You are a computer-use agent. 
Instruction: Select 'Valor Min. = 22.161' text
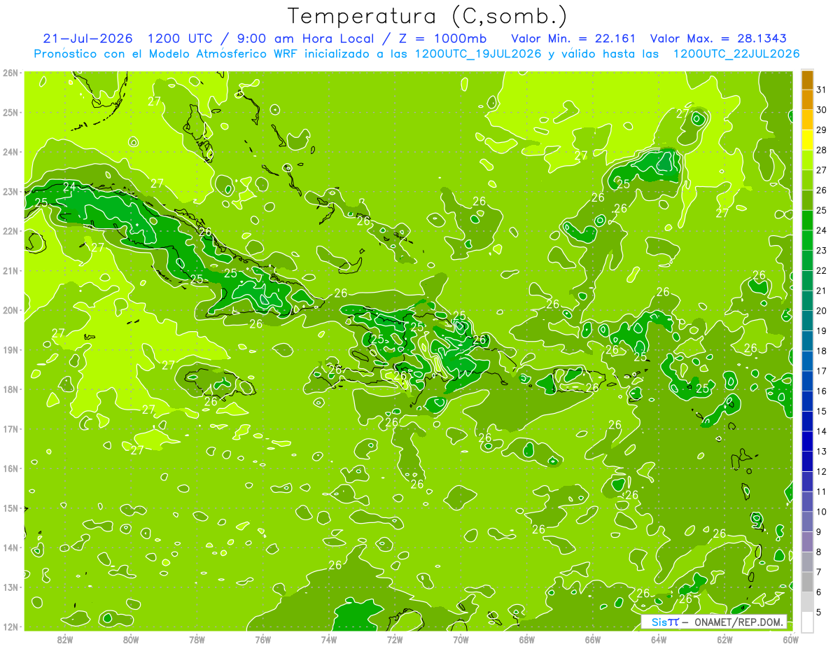tap(573, 38)
